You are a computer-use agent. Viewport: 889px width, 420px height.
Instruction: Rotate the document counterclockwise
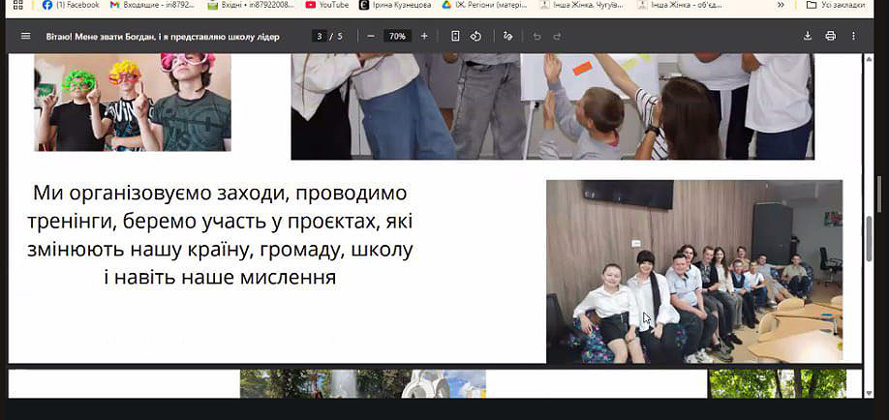pyautogui.click(x=476, y=37)
